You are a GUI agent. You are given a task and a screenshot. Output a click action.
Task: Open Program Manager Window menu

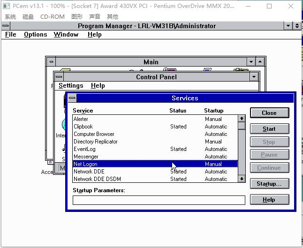[66, 35]
